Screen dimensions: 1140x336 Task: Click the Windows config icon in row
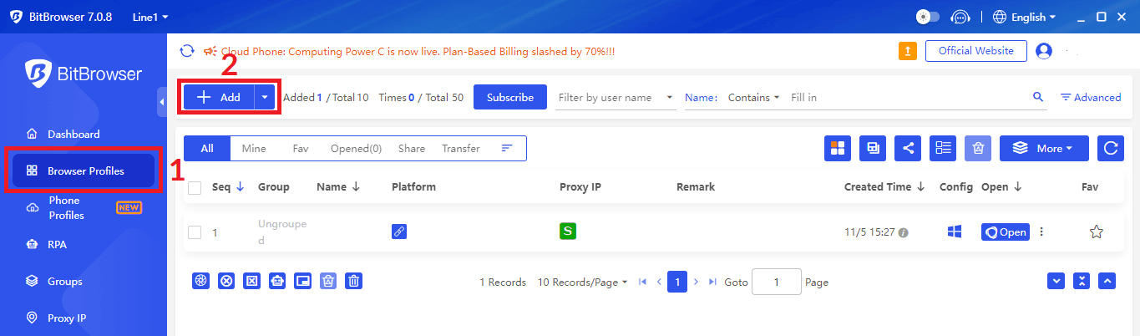click(x=955, y=232)
